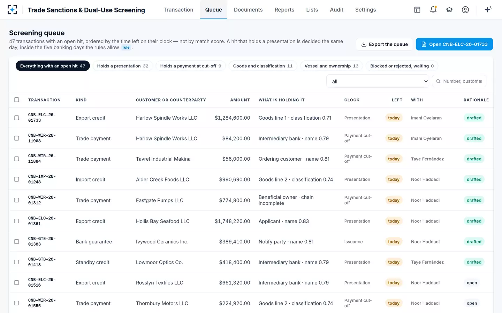Filter by Vessel and ownership

point(332,66)
